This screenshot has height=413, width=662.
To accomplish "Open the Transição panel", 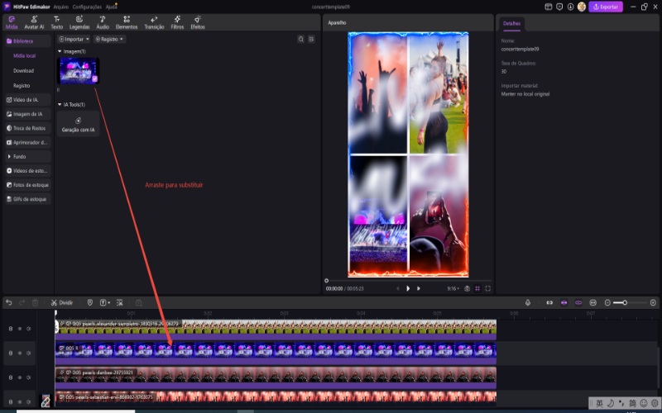I will click(154, 21).
